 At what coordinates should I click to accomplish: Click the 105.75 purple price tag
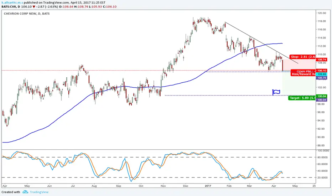[321, 78]
